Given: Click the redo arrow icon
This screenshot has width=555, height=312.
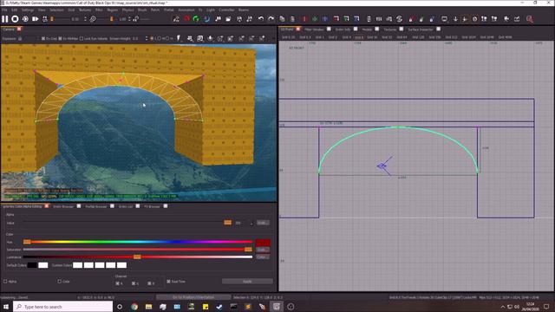Looking at the screenshot, I should [x=271, y=19].
